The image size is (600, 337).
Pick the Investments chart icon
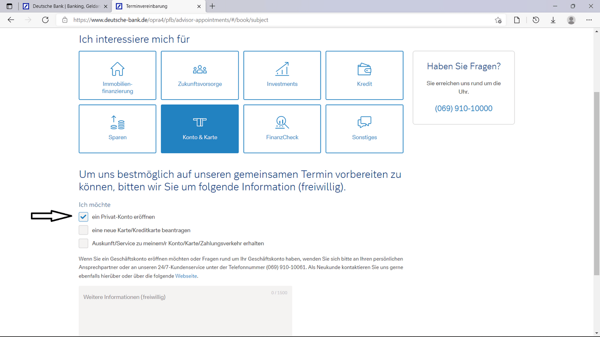282,69
